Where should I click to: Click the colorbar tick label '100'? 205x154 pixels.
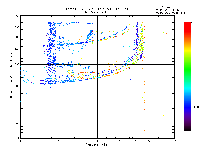click(x=194, y=47)
